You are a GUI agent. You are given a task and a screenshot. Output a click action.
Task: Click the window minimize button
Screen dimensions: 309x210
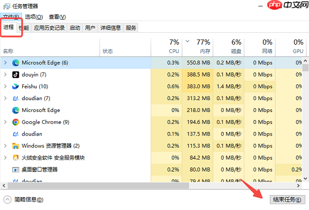261,6
